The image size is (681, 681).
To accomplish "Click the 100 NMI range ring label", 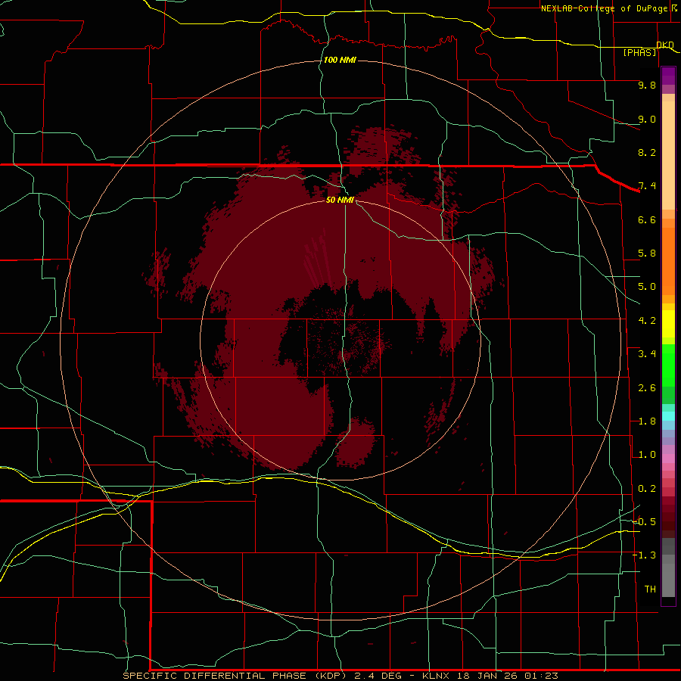I will click(x=340, y=60).
